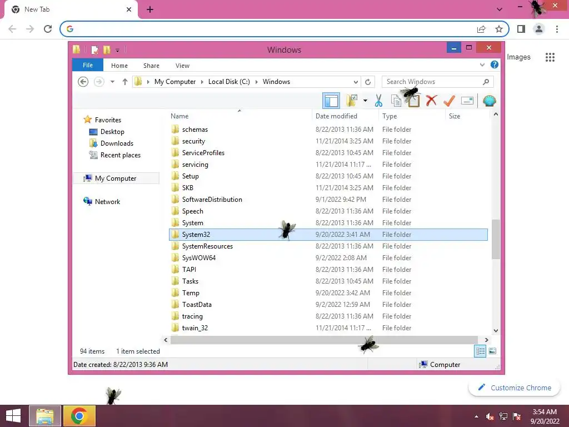569x427 pixels.
Task: Select Favorites in navigation pane
Action: coord(108,120)
